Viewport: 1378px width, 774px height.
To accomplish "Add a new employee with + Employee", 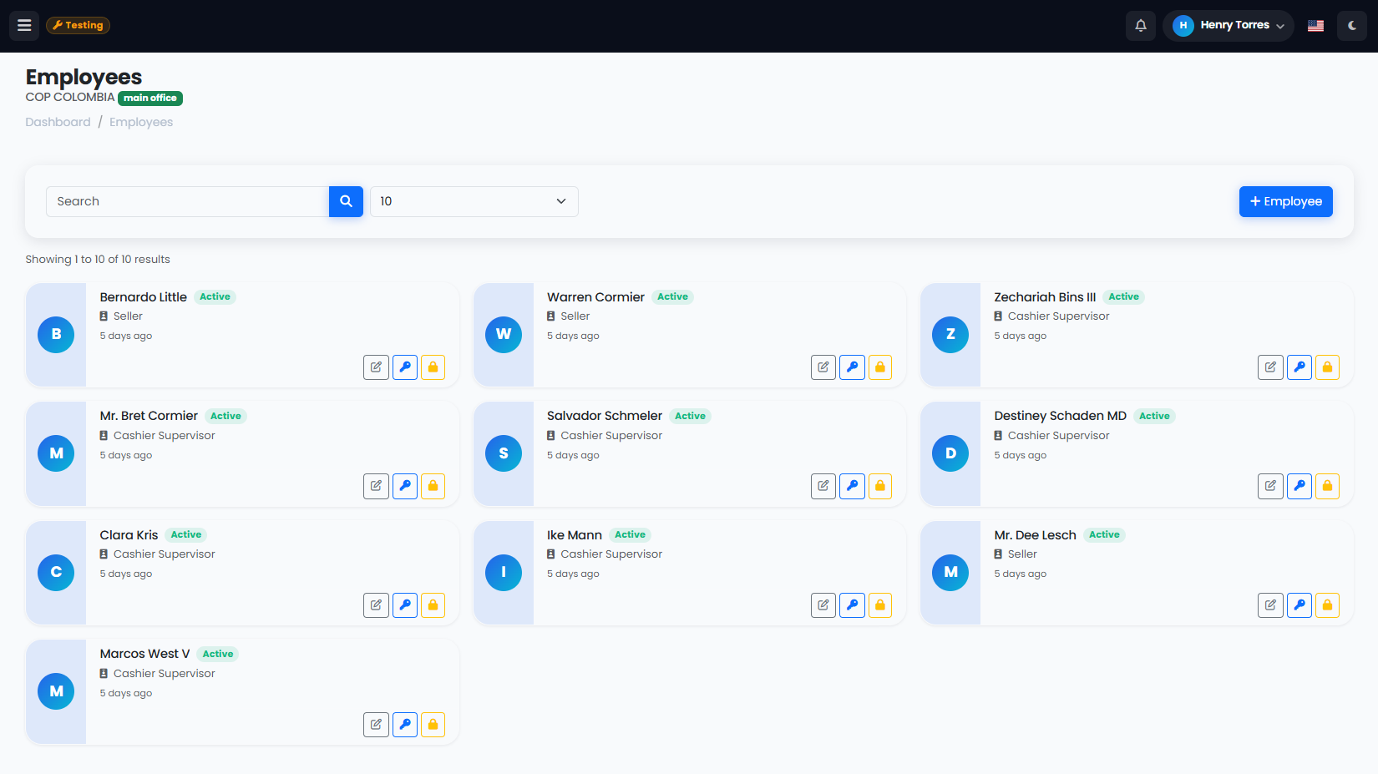I will (x=1285, y=201).
